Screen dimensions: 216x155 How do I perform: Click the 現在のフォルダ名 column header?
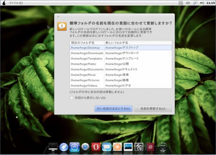tap(83, 43)
